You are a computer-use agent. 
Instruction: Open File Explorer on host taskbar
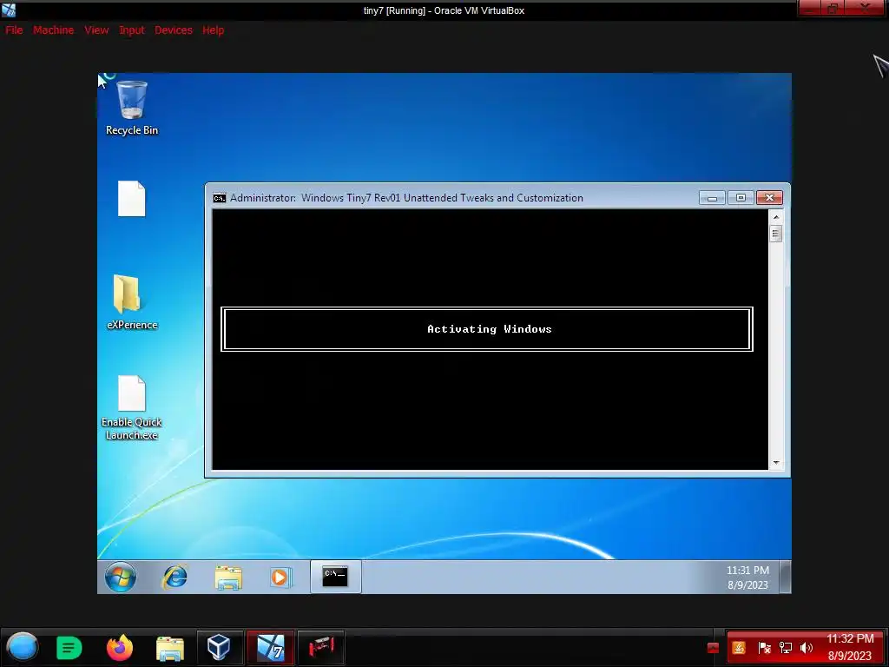click(169, 648)
